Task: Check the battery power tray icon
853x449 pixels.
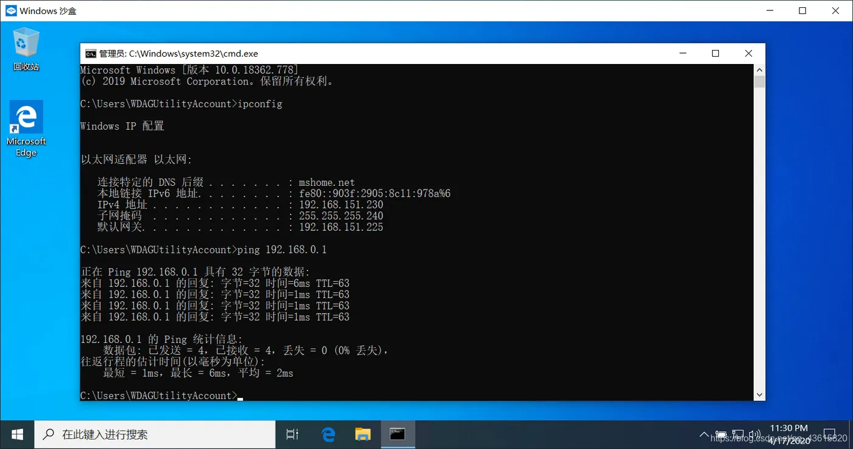Action: (x=721, y=435)
